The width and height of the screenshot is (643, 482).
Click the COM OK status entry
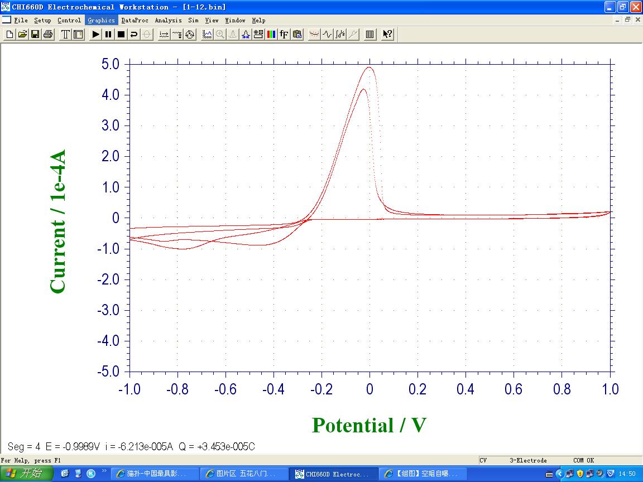coord(583,460)
